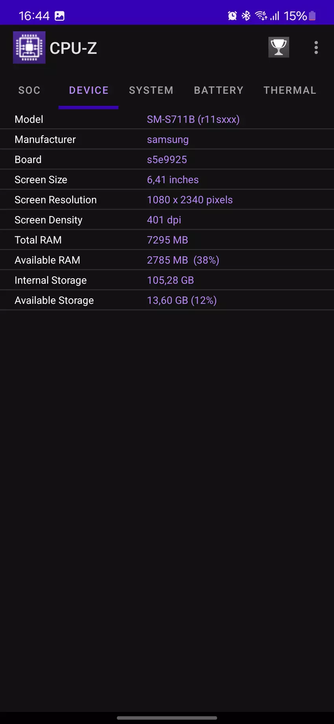Tap the alarm icon in status bar
Viewport: 334px width, 724px height.
232,16
